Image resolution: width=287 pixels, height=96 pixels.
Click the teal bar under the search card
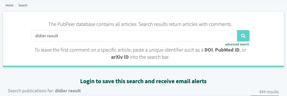click(143, 66)
